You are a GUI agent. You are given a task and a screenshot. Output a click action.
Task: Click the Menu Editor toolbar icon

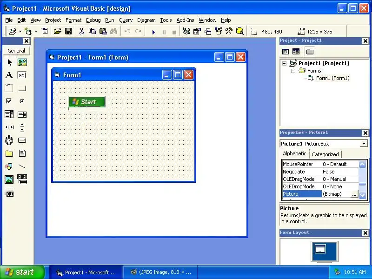click(44, 31)
